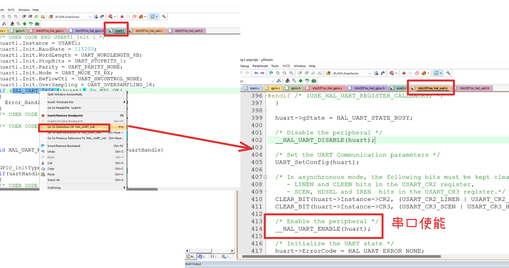Click line number 414 in right editor gutter
The image size is (509, 268).
click(x=257, y=229)
